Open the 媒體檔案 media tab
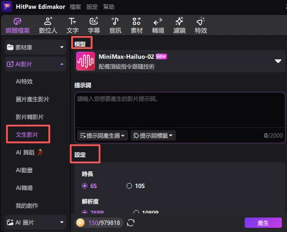Image resolution: width=287 pixels, height=232 pixels. [17, 26]
